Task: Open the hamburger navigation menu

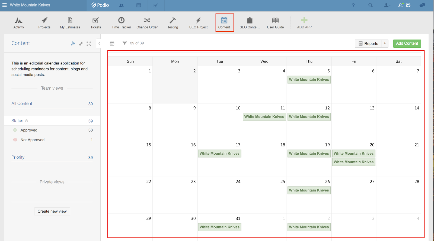Action: pos(5,5)
